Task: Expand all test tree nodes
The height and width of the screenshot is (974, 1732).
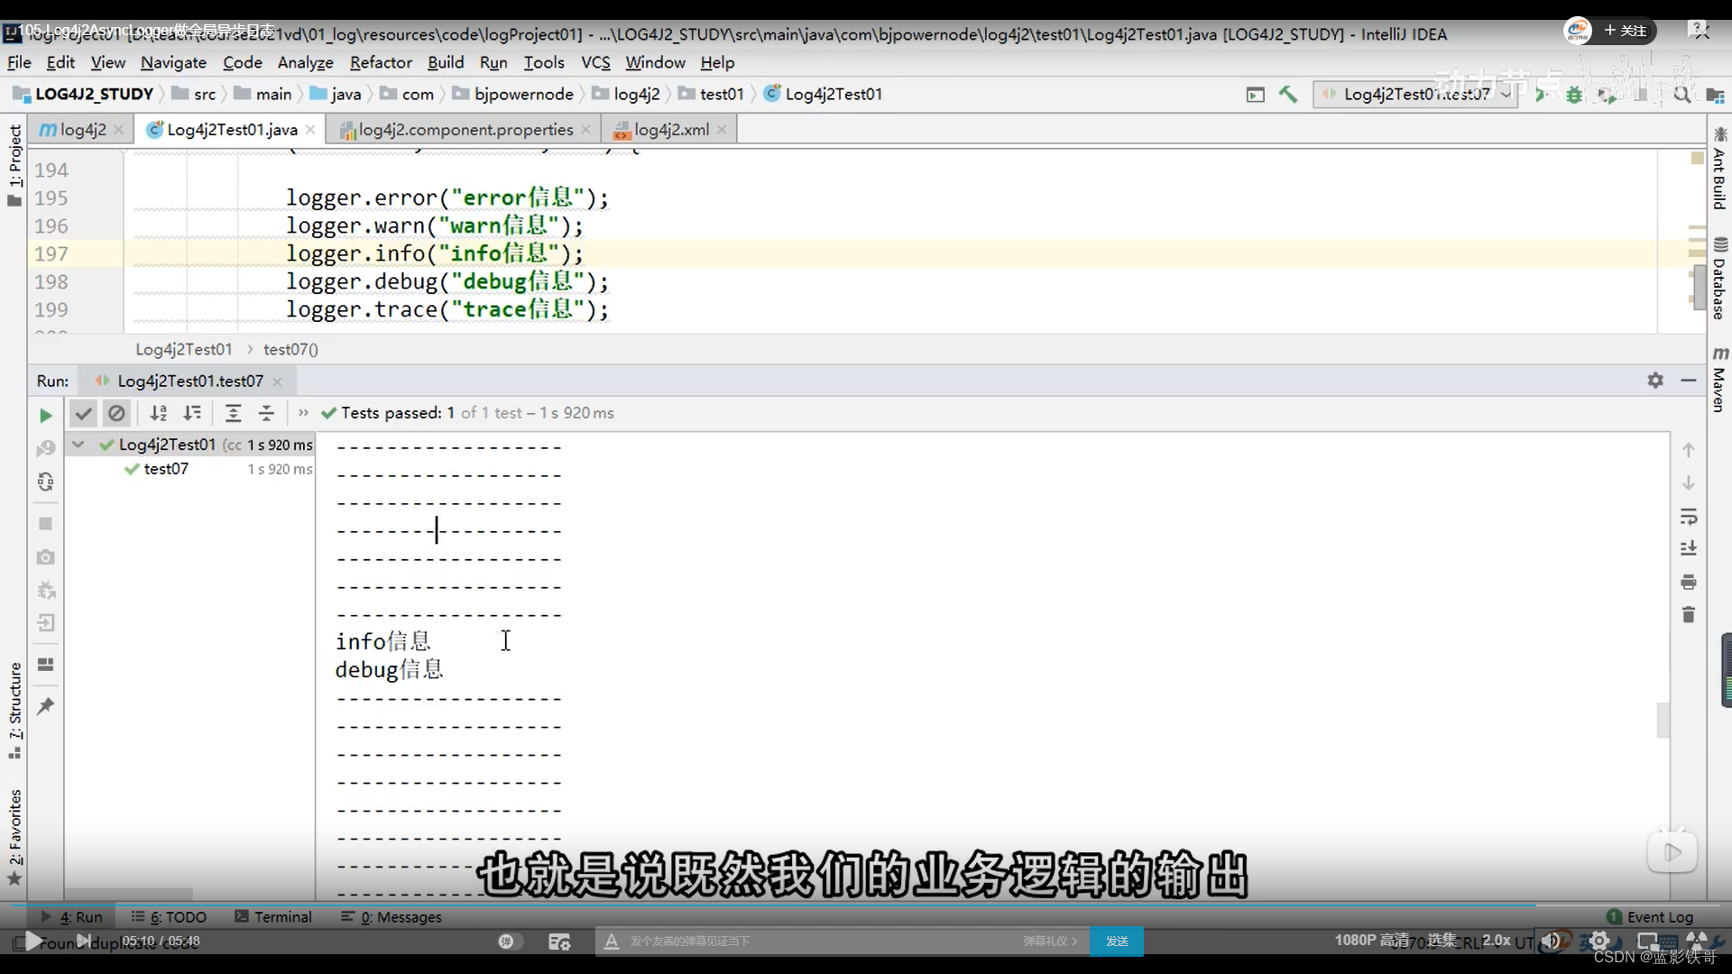Action: (233, 413)
